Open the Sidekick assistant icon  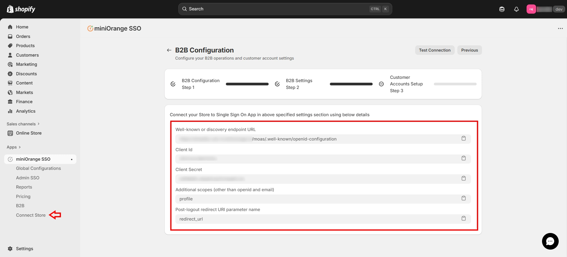pos(502,9)
